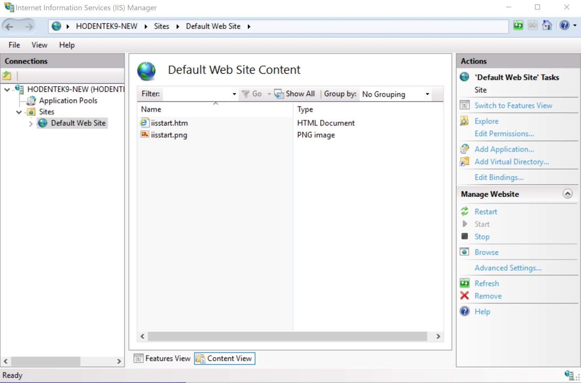Click the Edit Bindings link

[499, 177]
